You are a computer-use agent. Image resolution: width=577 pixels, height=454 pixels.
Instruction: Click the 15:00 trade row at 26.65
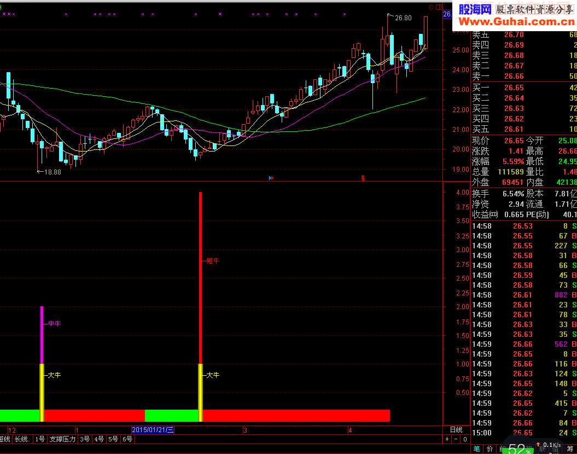(523, 433)
